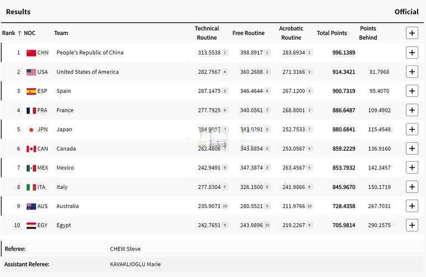The image size is (426, 277).
Task: Click the Spain flag icon
Action: click(x=31, y=91)
